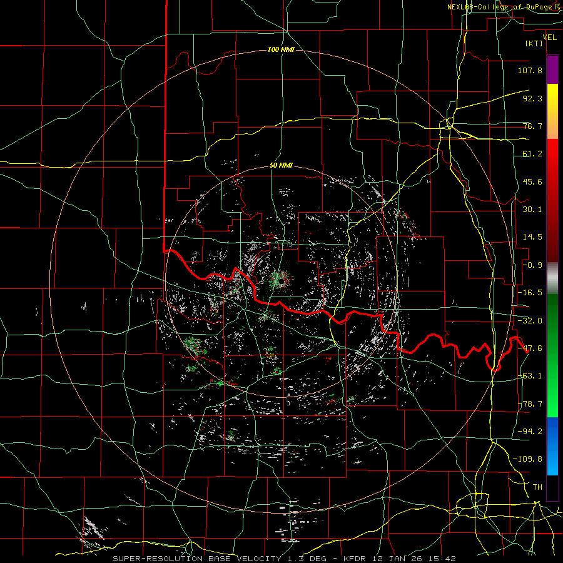Click the 14.5 velocity scale value
Screen dimensions: 563x563
tap(532, 237)
